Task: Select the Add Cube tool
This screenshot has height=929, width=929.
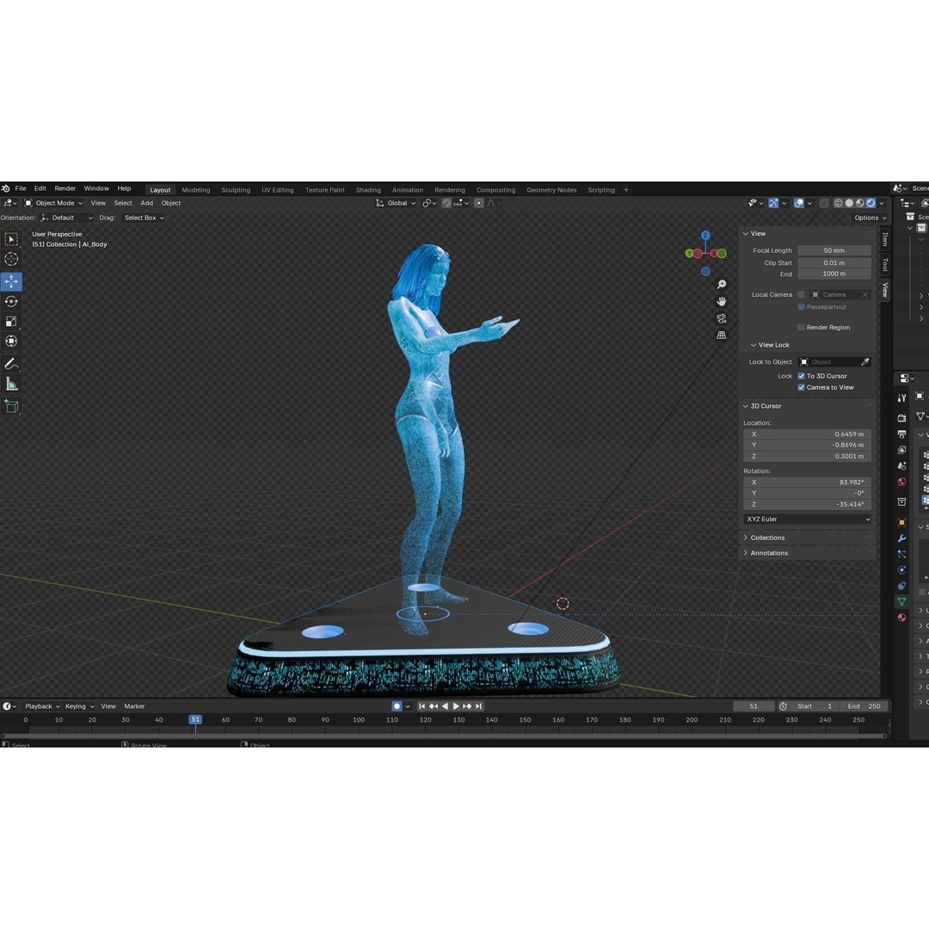Action: pos(11,406)
